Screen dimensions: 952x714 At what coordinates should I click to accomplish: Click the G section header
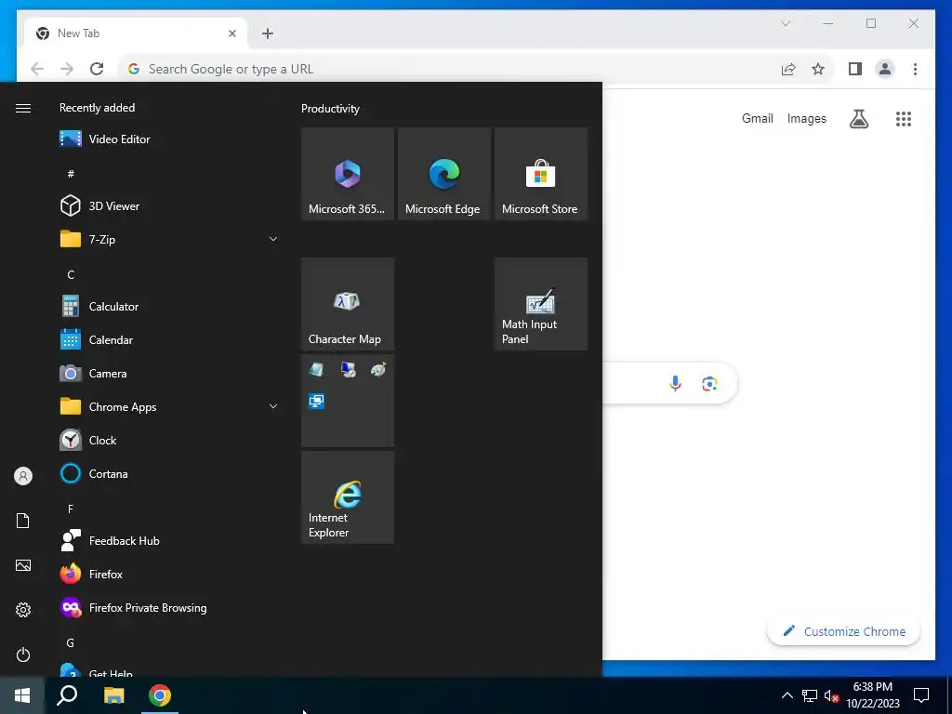(x=71, y=643)
